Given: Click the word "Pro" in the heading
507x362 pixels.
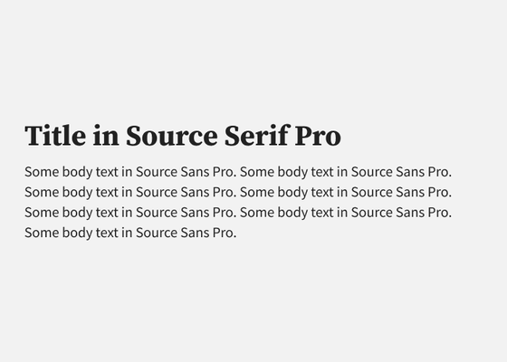Looking at the screenshot, I should [318, 136].
